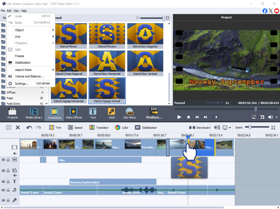Image resolution: width=280 pixels, height=209 pixels.
Task: Open the Media Library panel
Action: (x=34, y=113)
